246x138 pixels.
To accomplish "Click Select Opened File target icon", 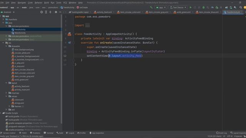I will pos(42,12).
